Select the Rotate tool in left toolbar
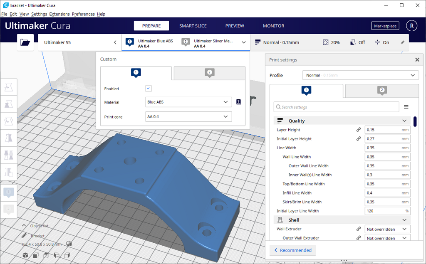426x264 pixels. click(8, 121)
